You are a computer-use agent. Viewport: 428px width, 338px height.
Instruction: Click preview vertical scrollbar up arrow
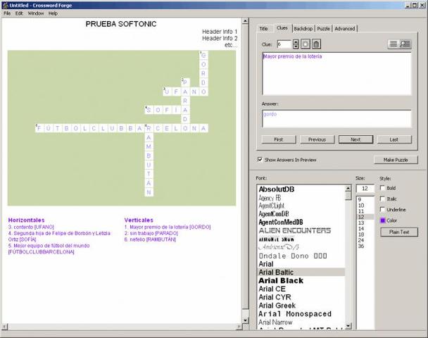pos(245,21)
